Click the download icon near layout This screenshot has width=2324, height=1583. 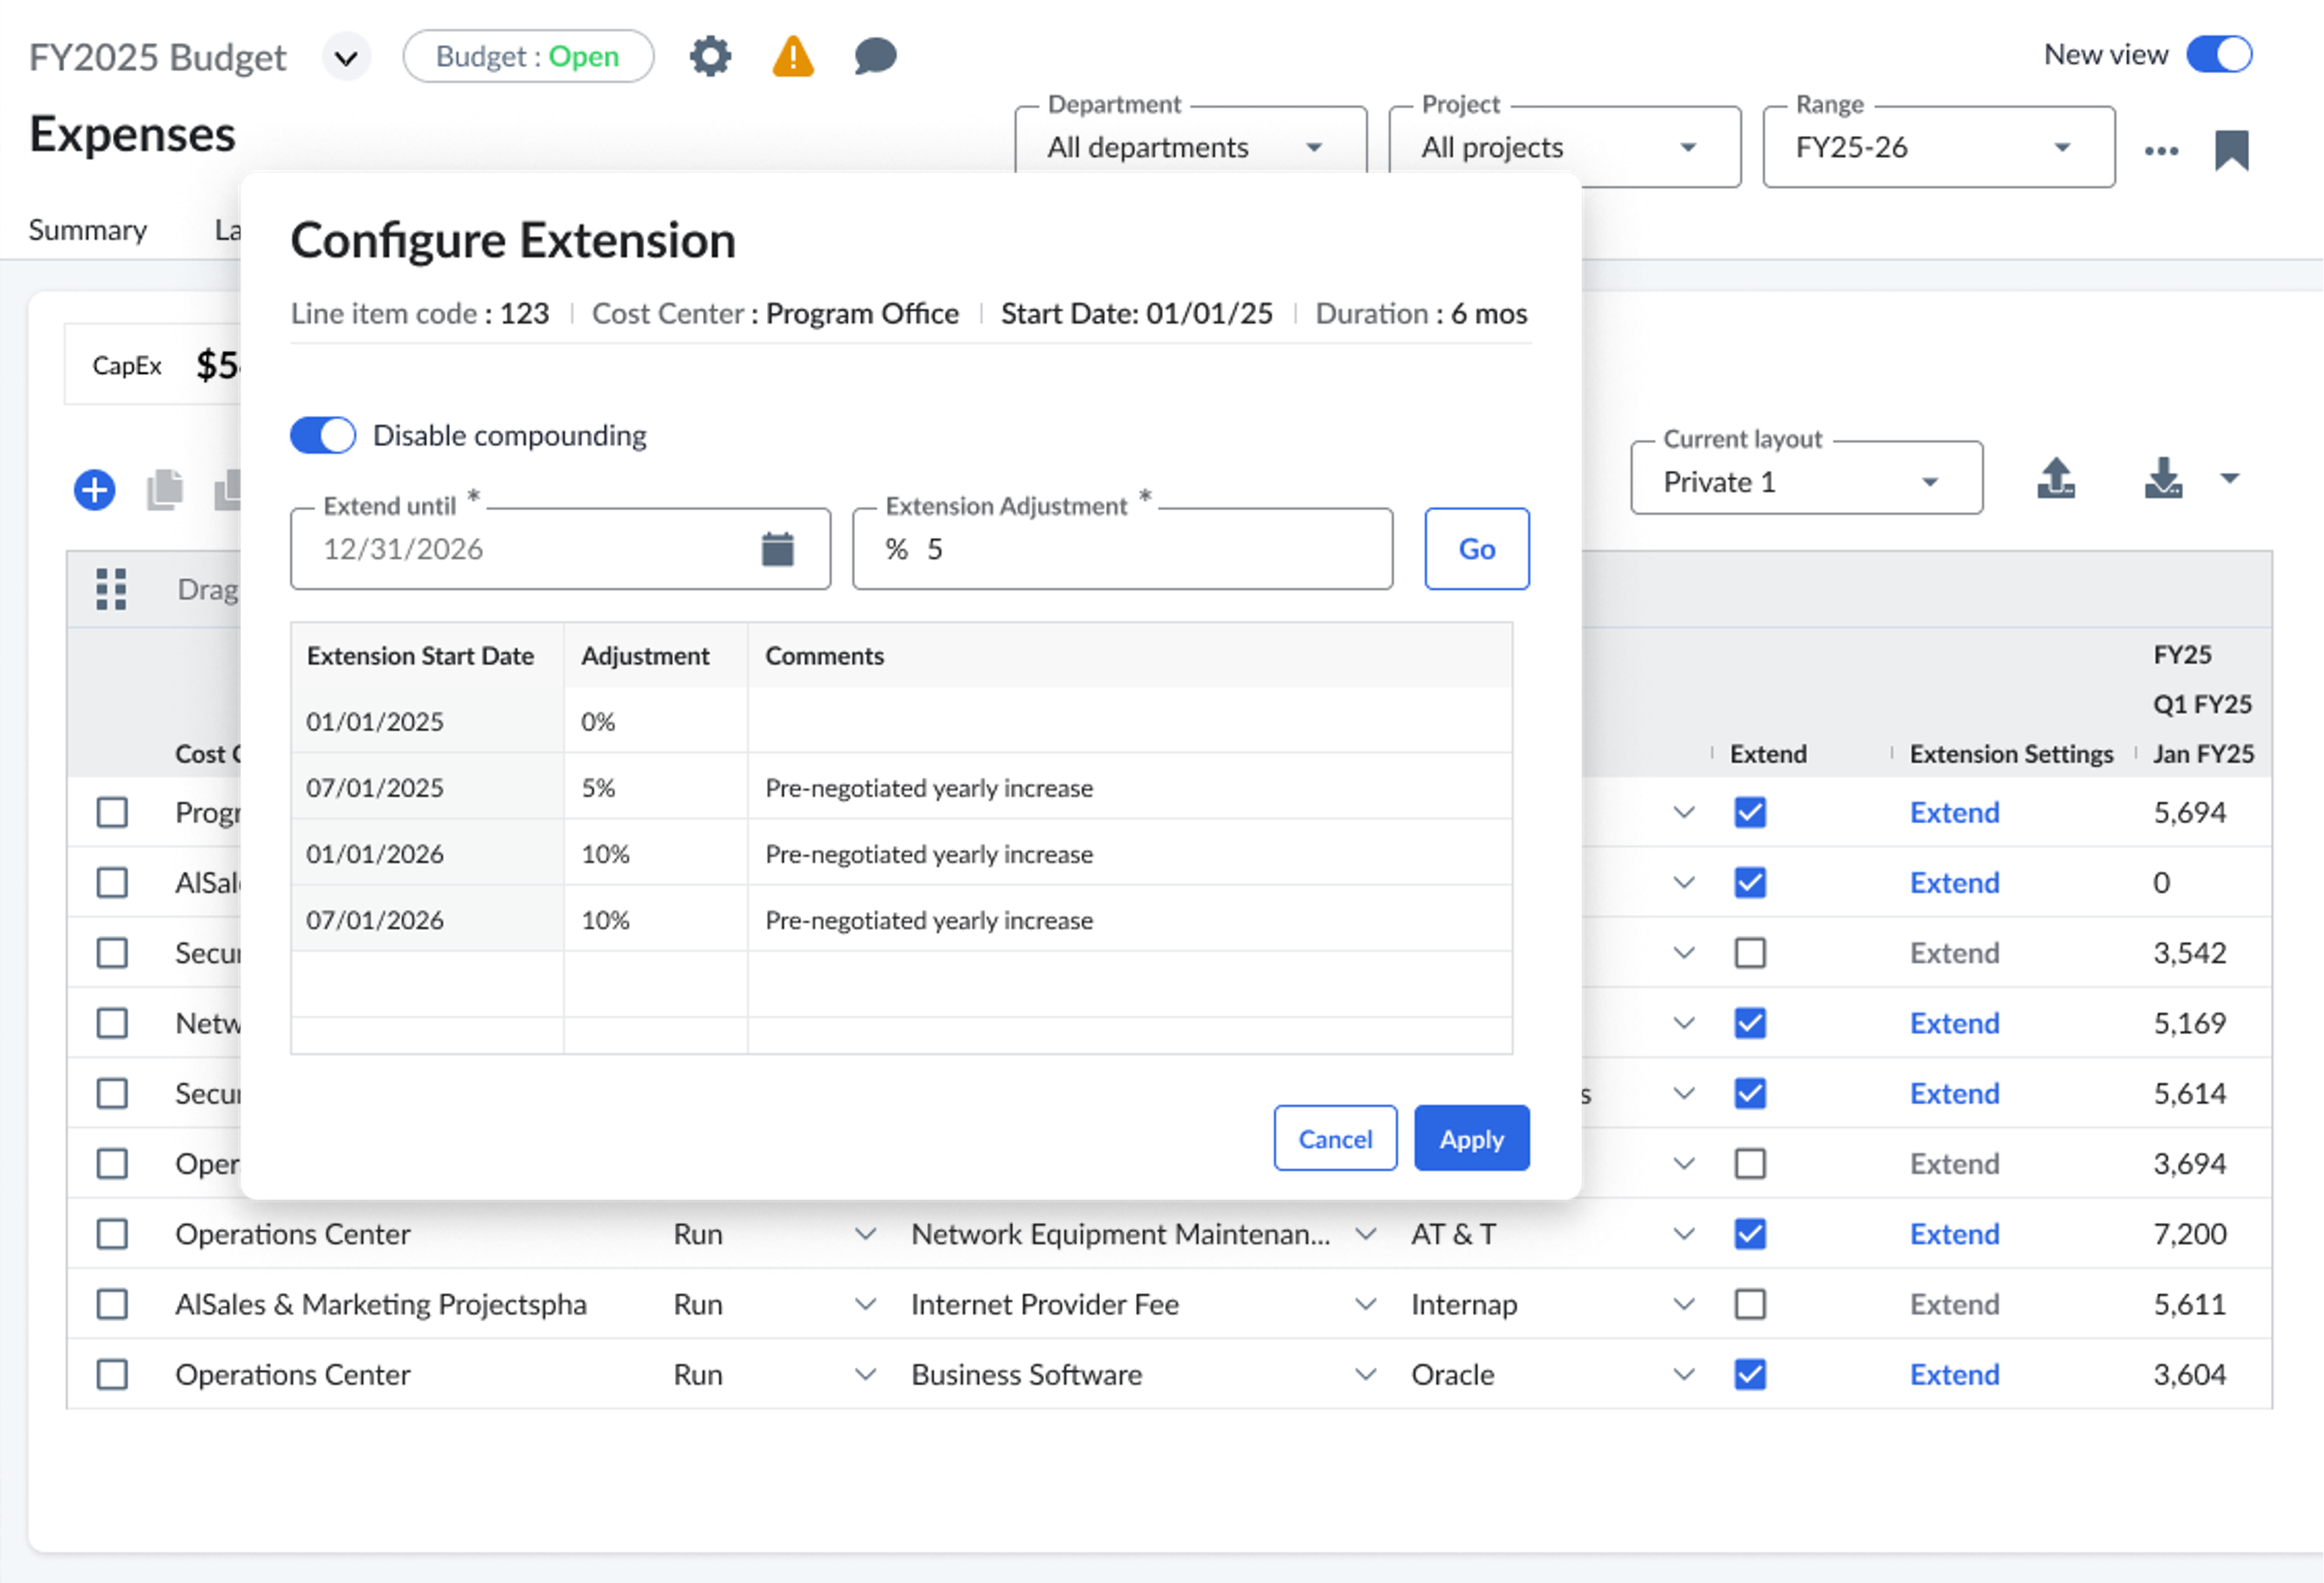click(2163, 478)
